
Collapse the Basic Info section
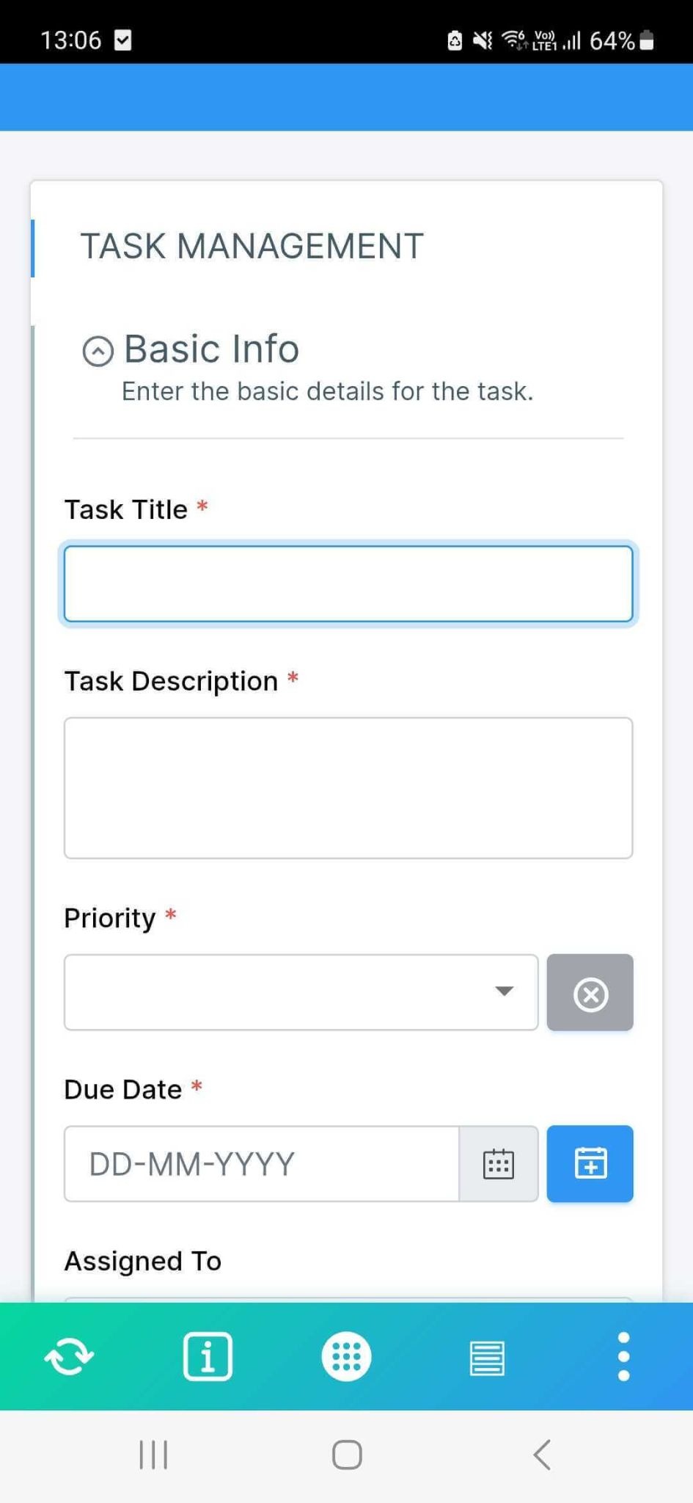[98, 350]
